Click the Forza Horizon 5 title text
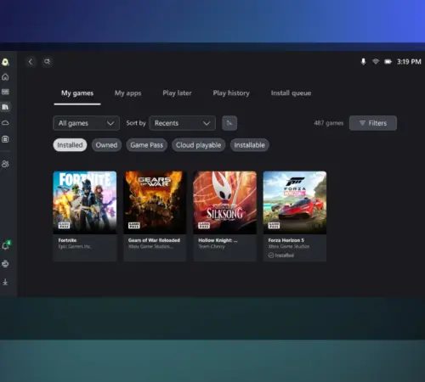This screenshot has height=382, width=425. [286, 240]
